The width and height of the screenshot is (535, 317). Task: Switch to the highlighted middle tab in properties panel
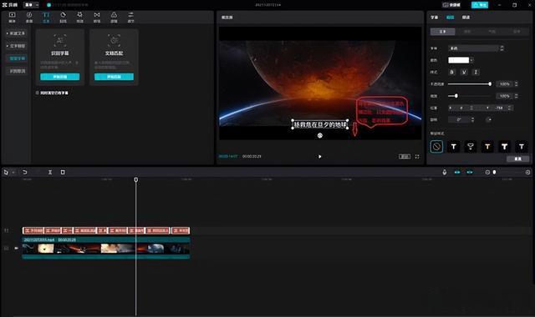450,18
